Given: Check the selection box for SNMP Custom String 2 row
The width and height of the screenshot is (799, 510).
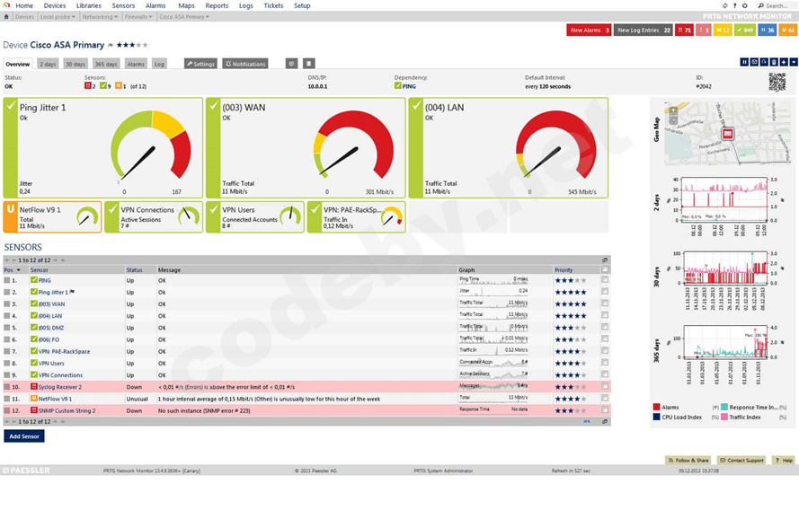Looking at the screenshot, I should pos(605,409).
